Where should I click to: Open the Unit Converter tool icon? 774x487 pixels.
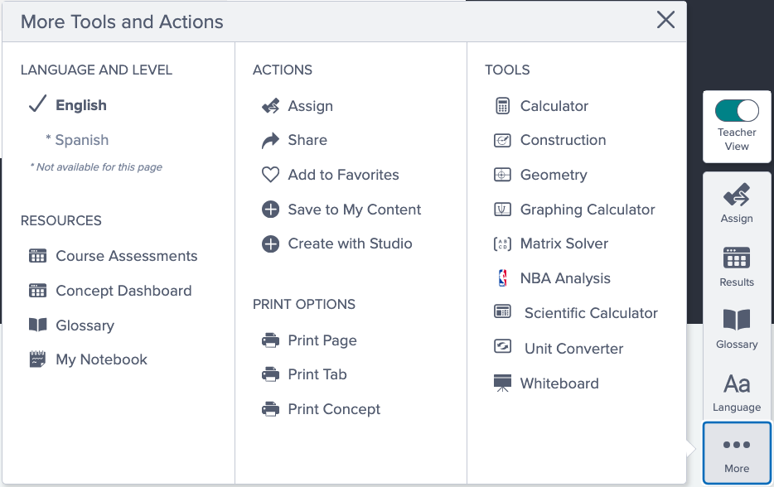[x=502, y=347]
